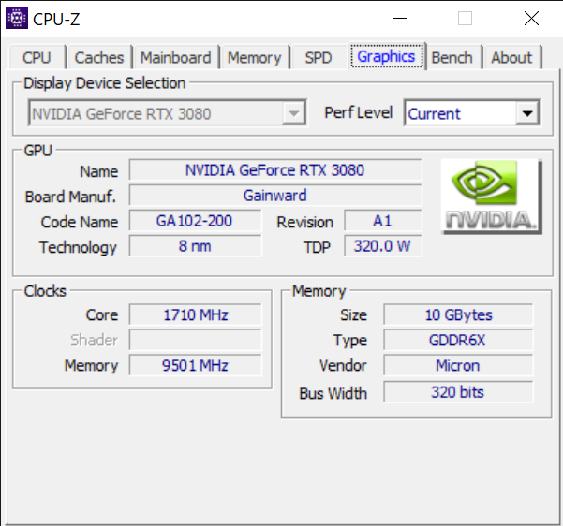Go to the Memory tab
The width and height of the screenshot is (563, 526).
255,57
